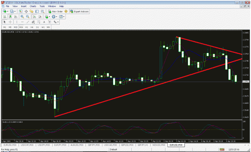Open the Market Watch panel icon
The image size is (251, 152).
click(20, 11)
